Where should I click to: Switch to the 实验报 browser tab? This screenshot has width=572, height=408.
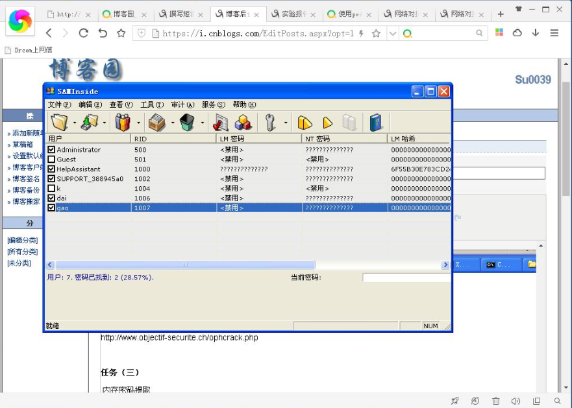pyautogui.click(x=294, y=14)
